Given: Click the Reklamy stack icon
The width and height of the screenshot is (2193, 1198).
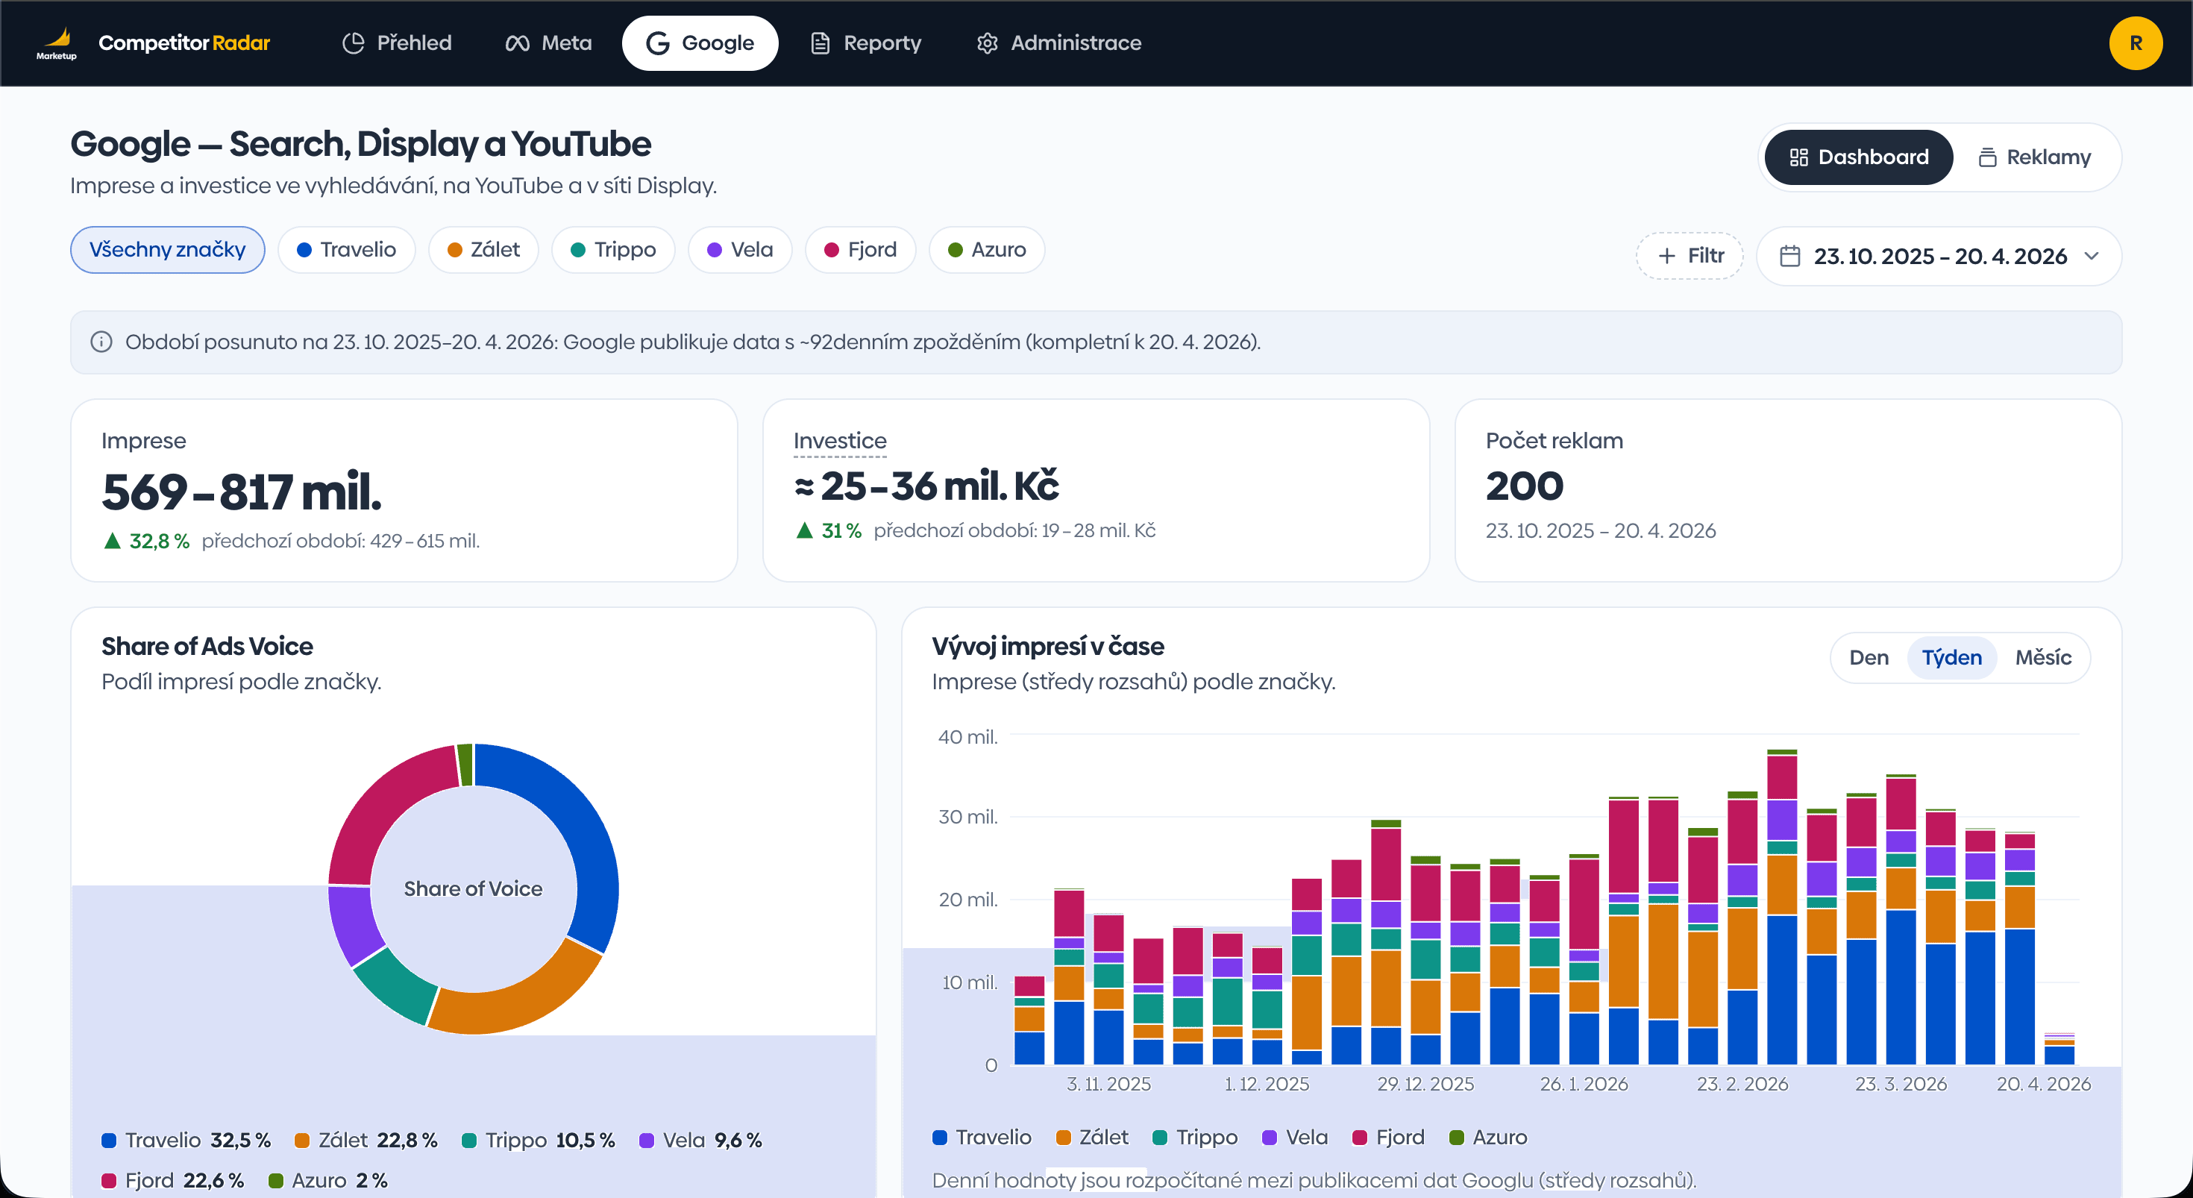Looking at the screenshot, I should (1987, 157).
